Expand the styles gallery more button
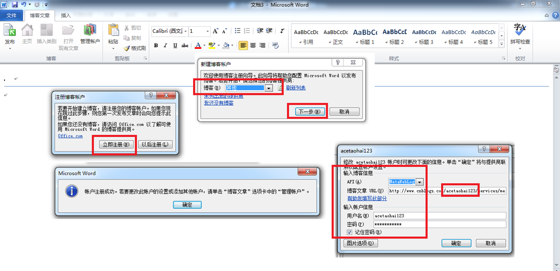560x271 pixels. coord(501,44)
